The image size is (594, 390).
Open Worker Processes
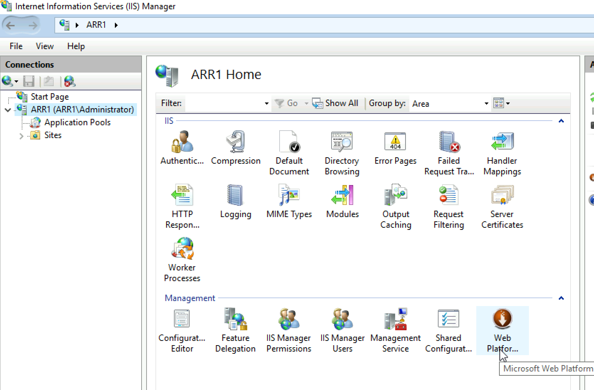click(182, 260)
